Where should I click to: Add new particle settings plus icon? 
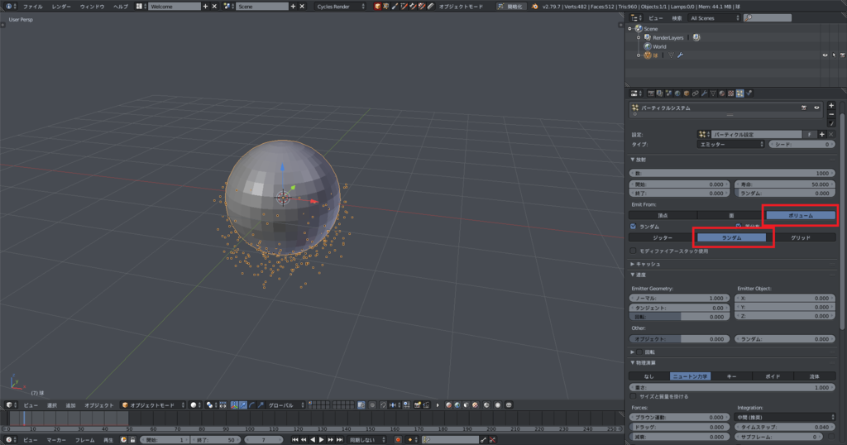click(821, 135)
